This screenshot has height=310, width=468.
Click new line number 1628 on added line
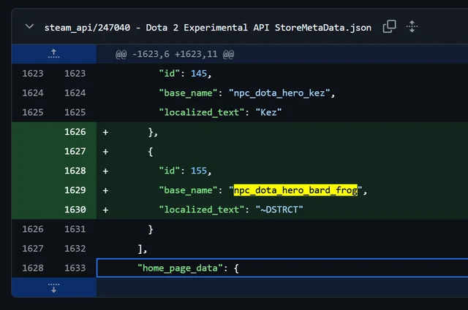75,171
